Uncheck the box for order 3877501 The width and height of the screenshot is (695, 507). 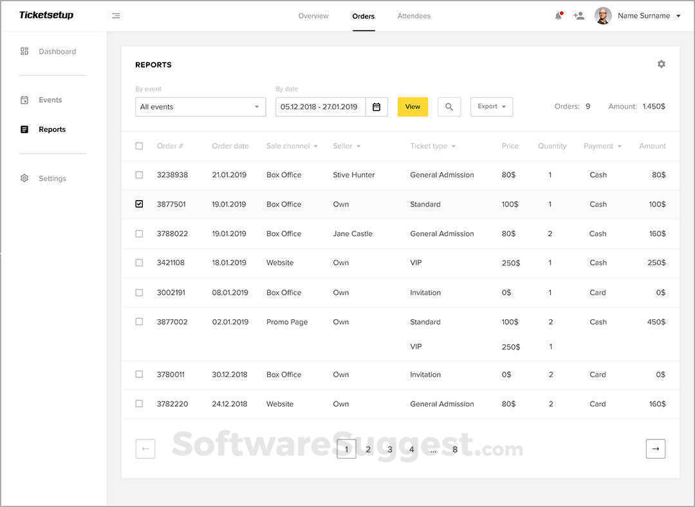pyautogui.click(x=139, y=204)
